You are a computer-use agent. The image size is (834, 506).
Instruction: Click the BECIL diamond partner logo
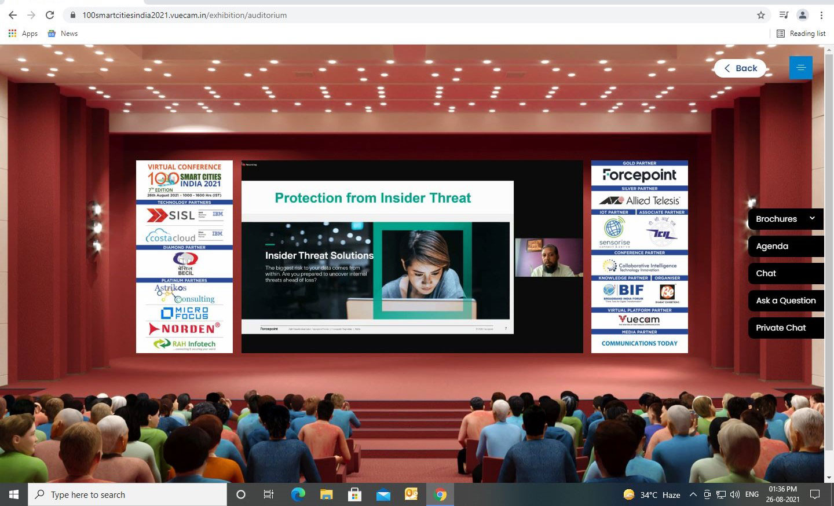click(185, 263)
